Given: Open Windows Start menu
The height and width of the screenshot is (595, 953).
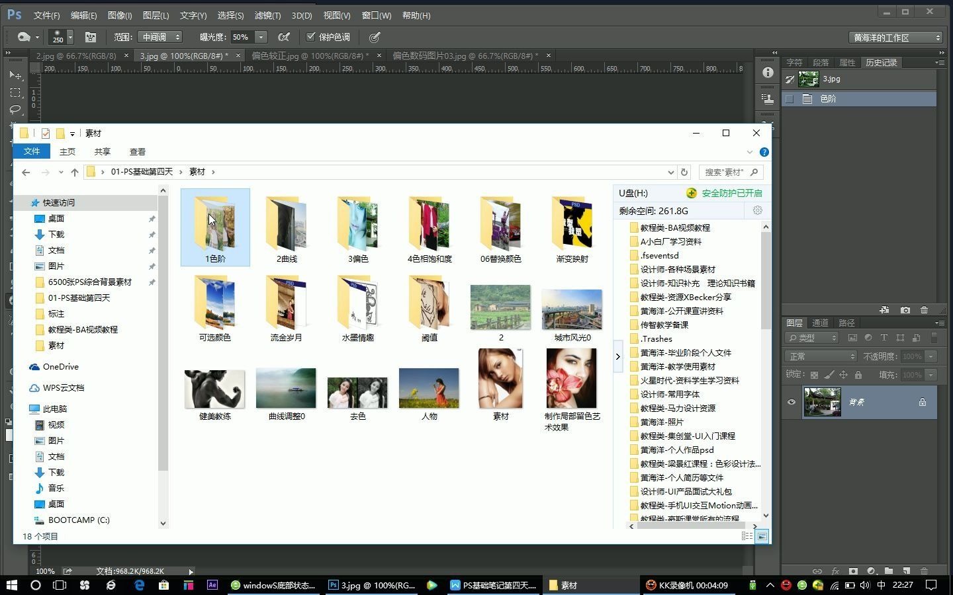Looking at the screenshot, I should [11, 585].
